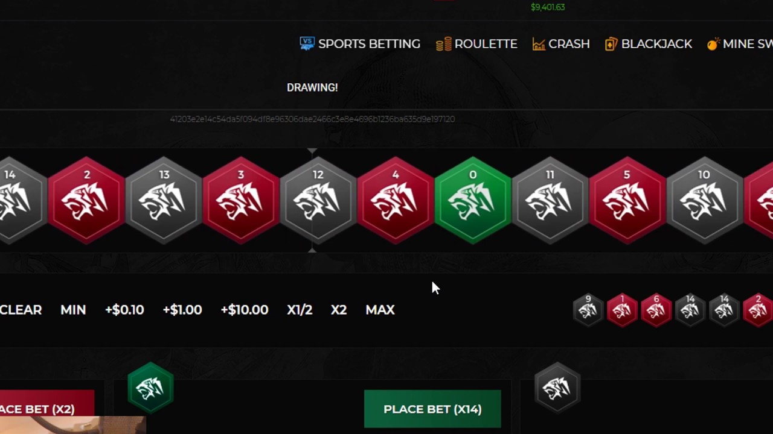Click the green 0 hexagon tile
The image size is (773, 434).
[x=473, y=200]
